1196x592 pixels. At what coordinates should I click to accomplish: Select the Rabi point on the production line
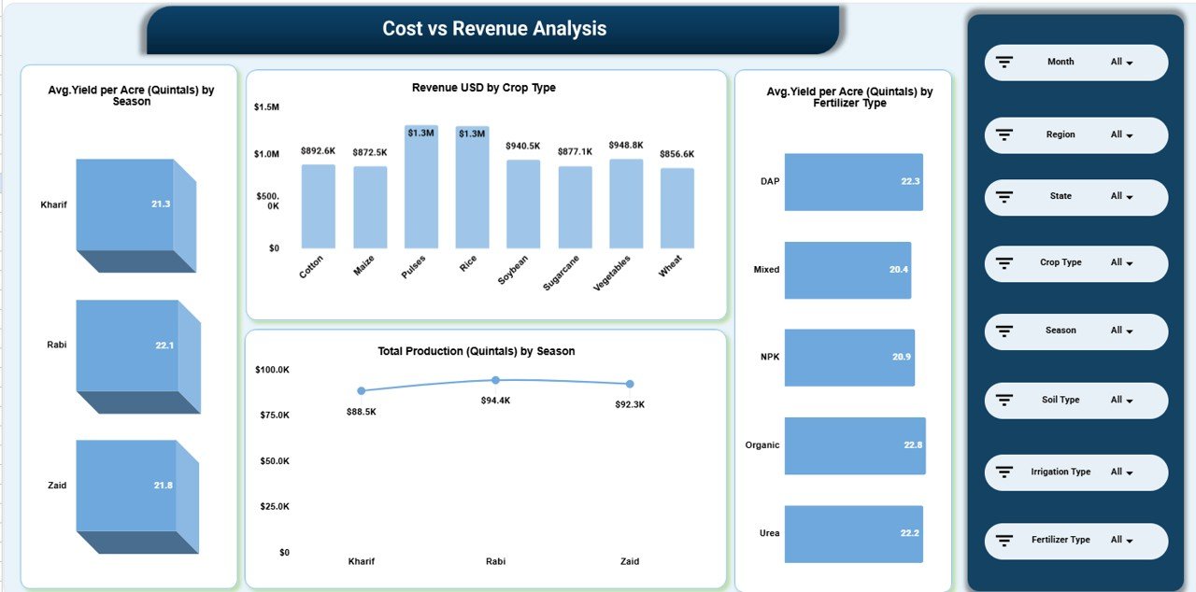tap(495, 380)
